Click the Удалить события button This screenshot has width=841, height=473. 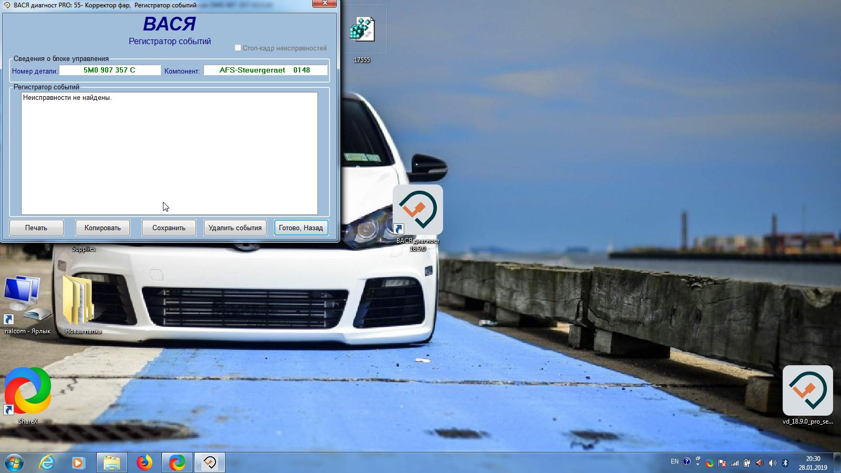point(235,228)
